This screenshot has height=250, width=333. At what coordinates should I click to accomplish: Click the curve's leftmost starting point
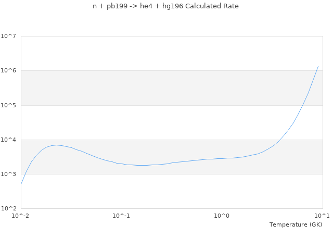point(21,183)
